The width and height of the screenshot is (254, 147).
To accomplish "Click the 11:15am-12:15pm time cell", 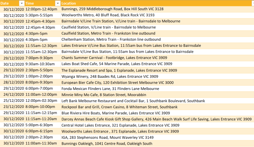I will (43, 113).
